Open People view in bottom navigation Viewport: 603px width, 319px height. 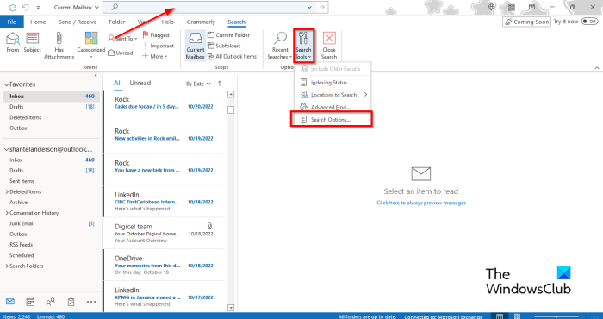tap(50, 302)
